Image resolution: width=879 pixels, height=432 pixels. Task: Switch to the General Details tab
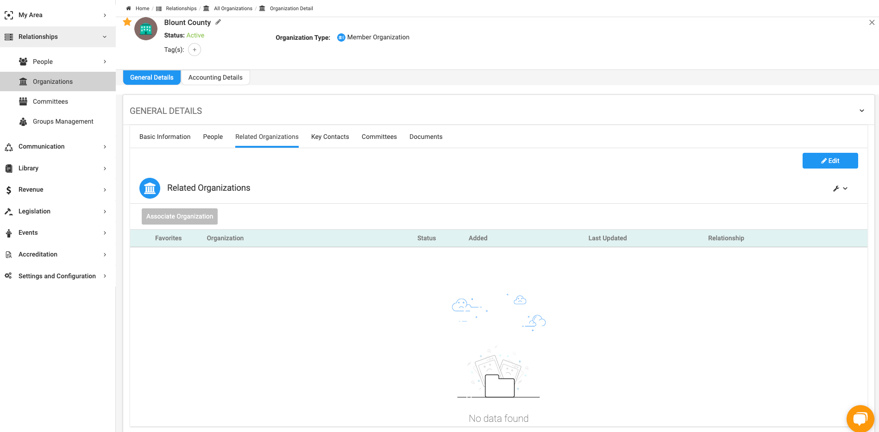point(152,77)
